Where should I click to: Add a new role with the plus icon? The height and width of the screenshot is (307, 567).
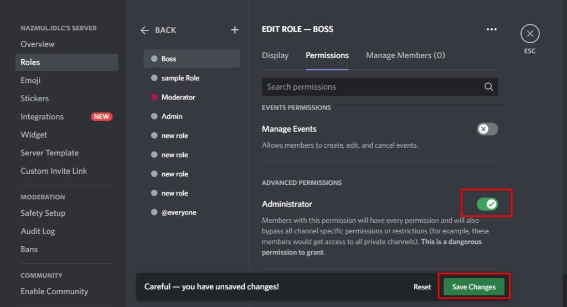[x=235, y=30]
